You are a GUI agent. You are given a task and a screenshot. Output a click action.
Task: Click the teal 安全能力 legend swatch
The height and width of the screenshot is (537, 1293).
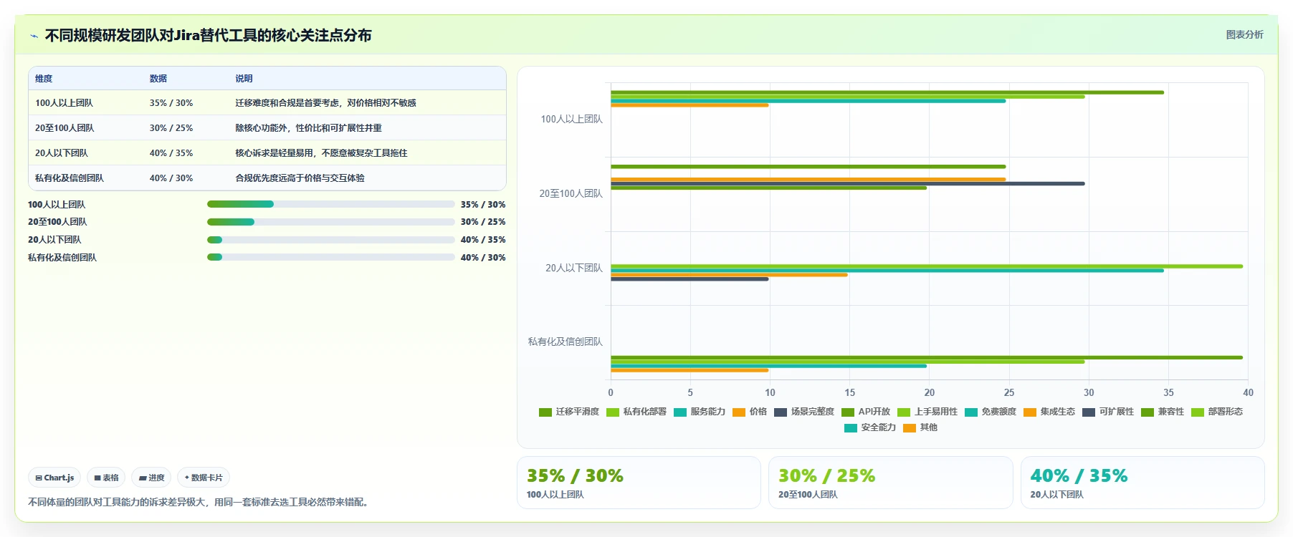[851, 428]
